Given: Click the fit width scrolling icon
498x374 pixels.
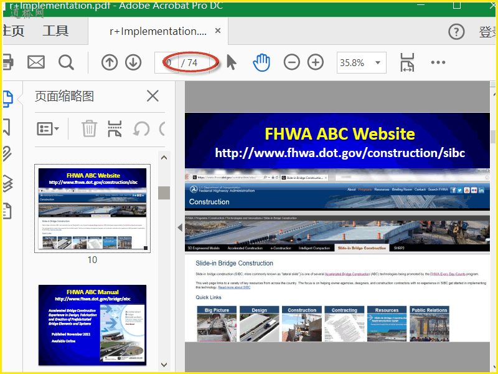Looking at the screenshot, I should pos(407,62).
